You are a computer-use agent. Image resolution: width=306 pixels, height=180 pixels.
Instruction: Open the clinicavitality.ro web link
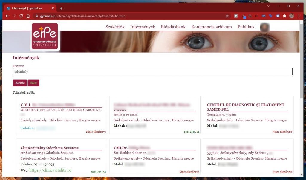click(x=50, y=170)
